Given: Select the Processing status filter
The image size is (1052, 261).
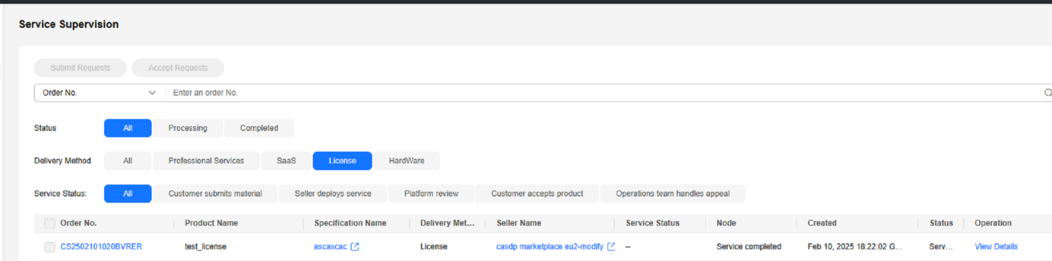Looking at the screenshot, I should pos(188,128).
